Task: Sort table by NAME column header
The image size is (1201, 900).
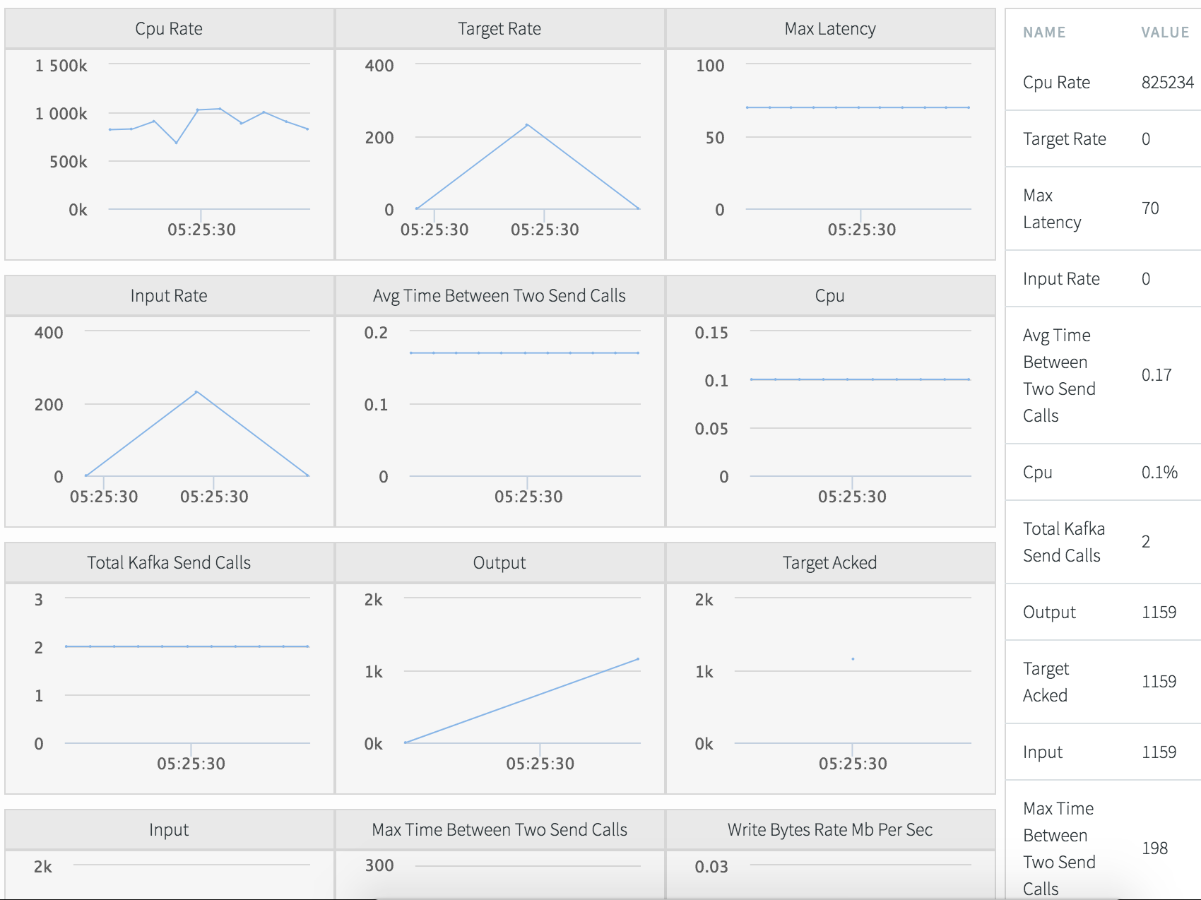Action: click(x=1044, y=32)
